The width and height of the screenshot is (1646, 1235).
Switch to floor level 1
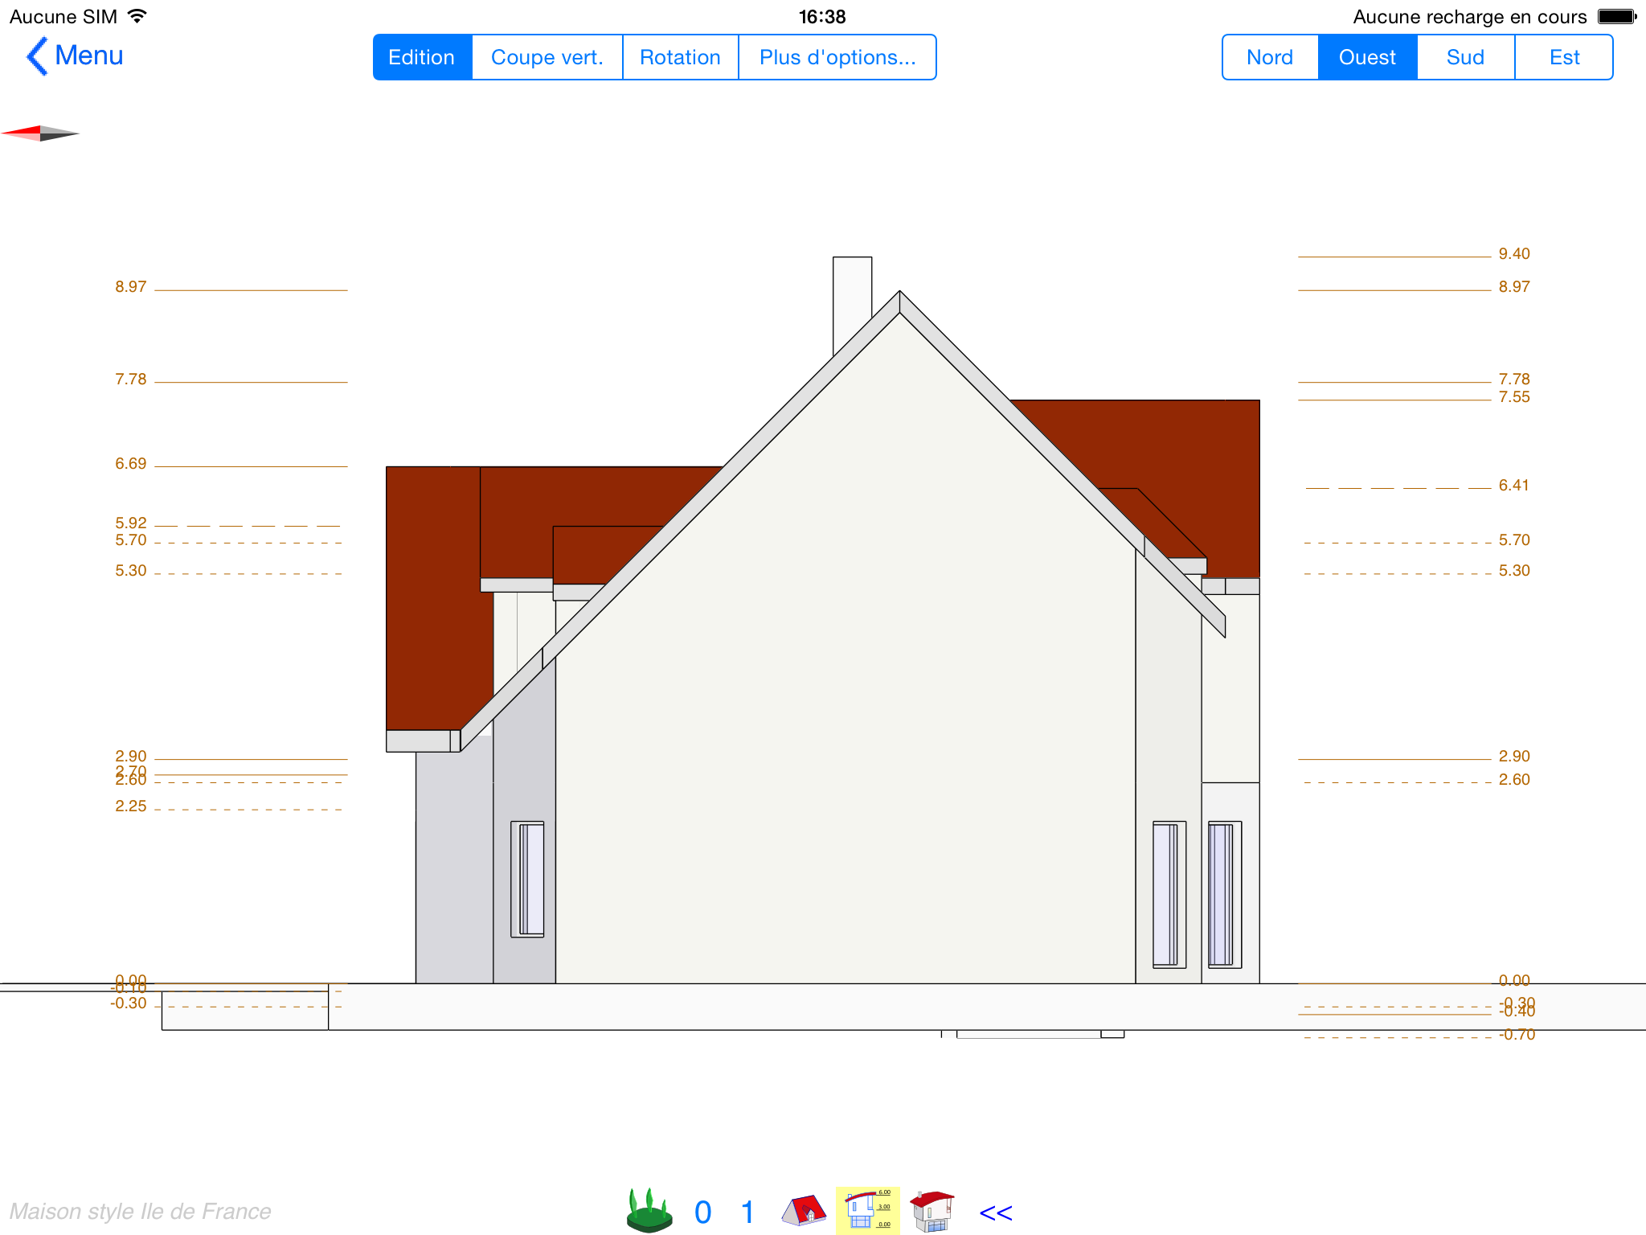747,1212
